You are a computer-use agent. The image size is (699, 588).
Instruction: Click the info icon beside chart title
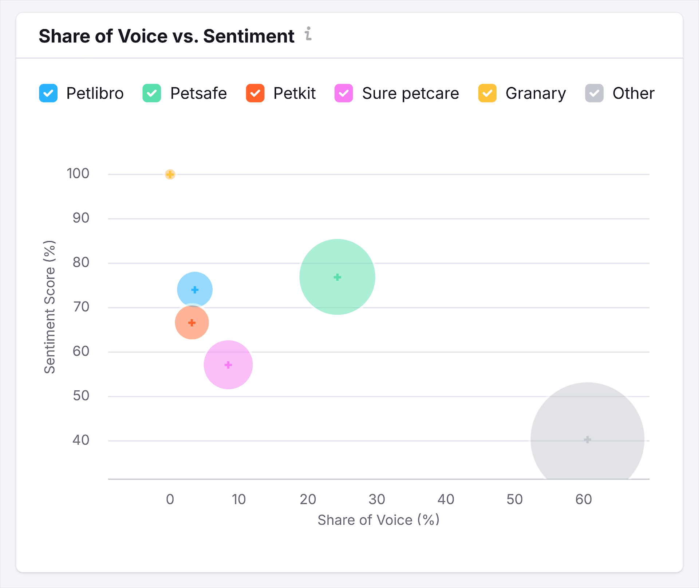[308, 34]
